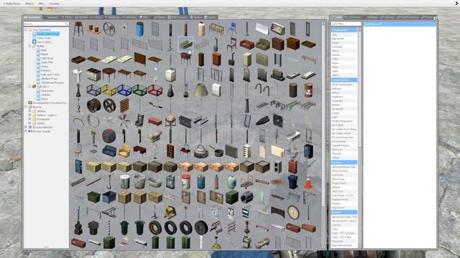Select the kettle prop
The image size is (460, 258).
pyautogui.click(x=201, y=151)
